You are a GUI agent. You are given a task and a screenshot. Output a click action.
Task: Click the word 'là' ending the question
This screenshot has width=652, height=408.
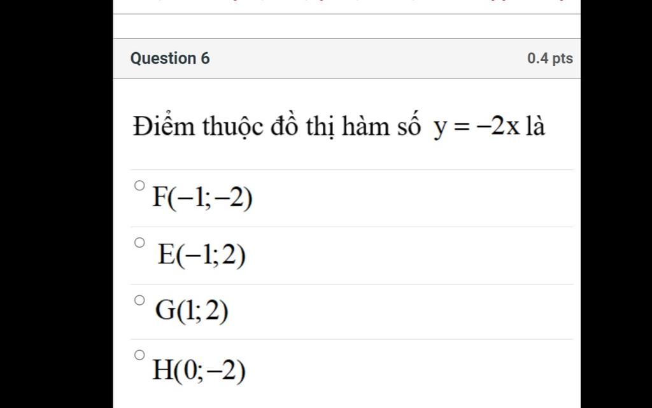(x=535, y=125)
